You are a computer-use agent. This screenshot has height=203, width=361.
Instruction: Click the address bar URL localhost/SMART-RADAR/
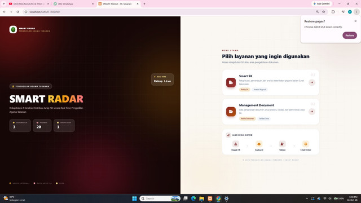pyautogui.click(x=45, y=12)
